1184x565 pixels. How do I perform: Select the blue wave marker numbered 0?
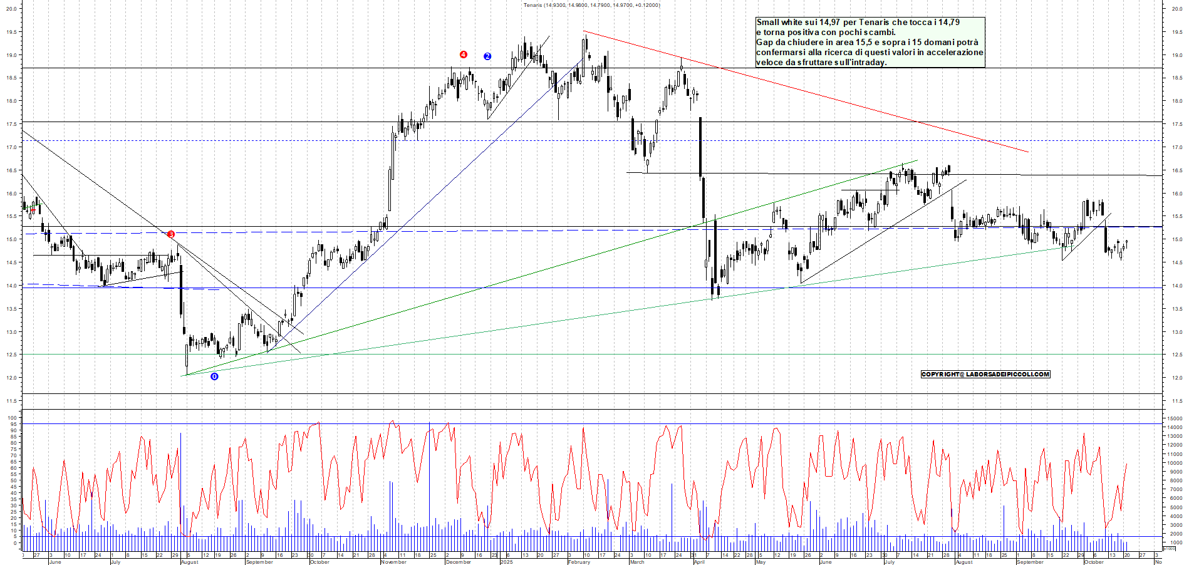coord(214,376)
